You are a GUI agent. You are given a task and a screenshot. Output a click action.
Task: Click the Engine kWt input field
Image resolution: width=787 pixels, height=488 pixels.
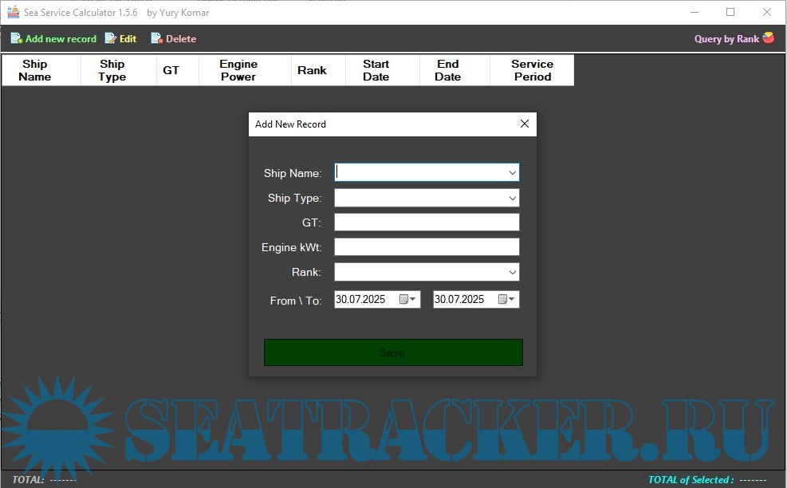(x=426, y=247)
